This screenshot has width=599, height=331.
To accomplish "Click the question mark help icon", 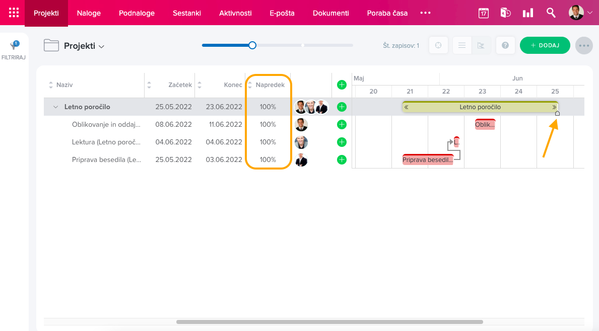I will (x=505, y=45).
